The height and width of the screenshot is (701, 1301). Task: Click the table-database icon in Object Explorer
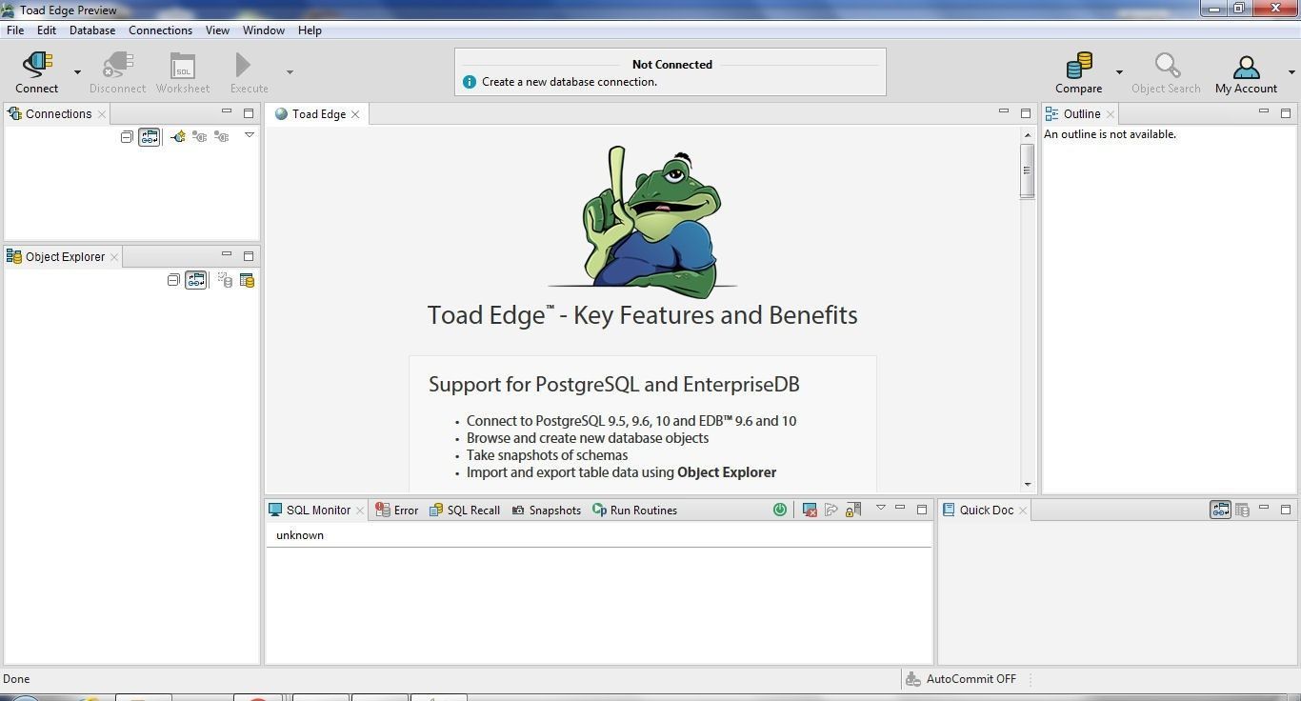[x=247, y=280]
